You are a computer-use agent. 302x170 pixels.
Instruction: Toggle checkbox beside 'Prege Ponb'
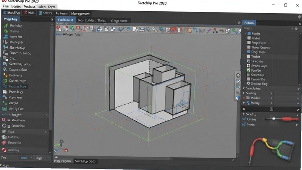click(x=249, y=43)
